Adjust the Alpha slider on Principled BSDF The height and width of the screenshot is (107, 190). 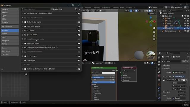click(104, 82)
